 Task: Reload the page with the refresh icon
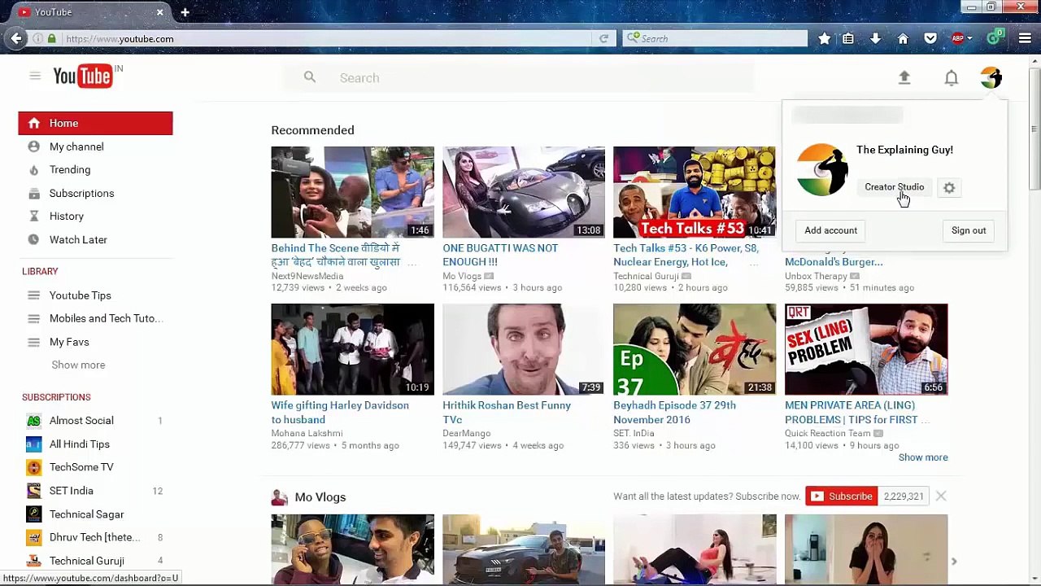pos(603,38)
